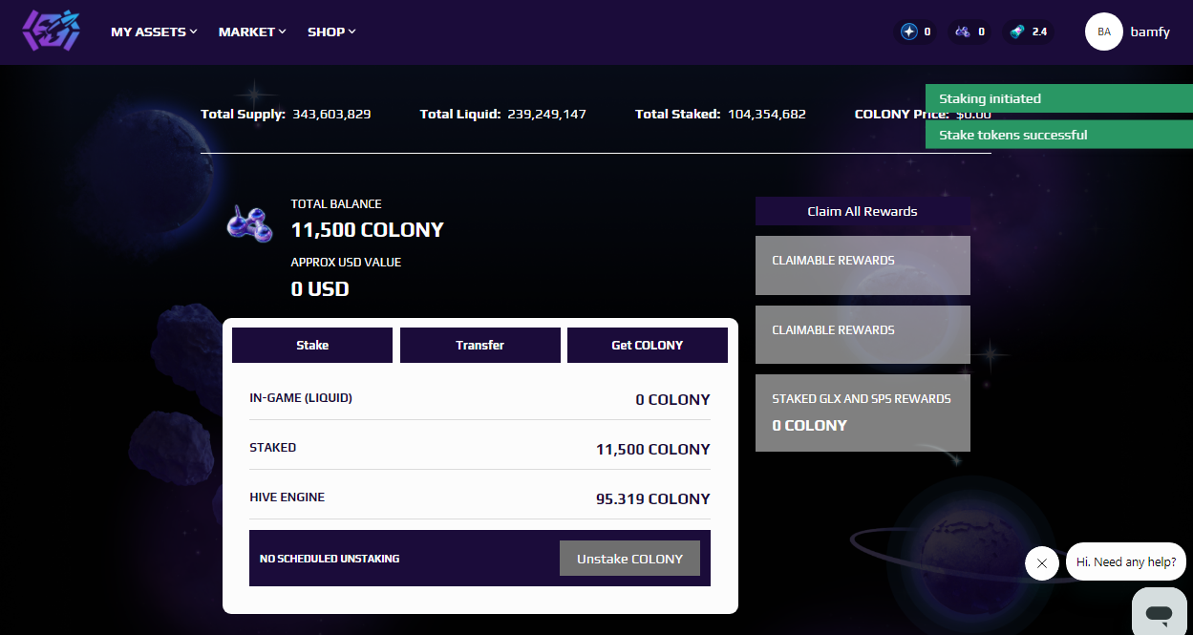Click the bamfy username
This screenshot has height=635, width=1193.
pyautogui.click(x=1150, y=32)
